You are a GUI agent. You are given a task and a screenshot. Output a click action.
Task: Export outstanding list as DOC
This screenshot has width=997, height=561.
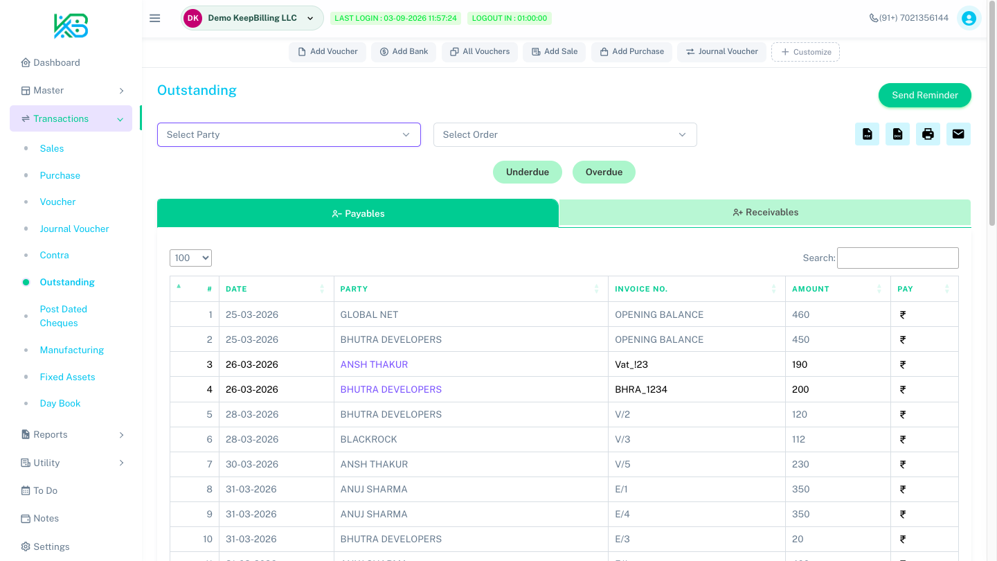[897, 134]
